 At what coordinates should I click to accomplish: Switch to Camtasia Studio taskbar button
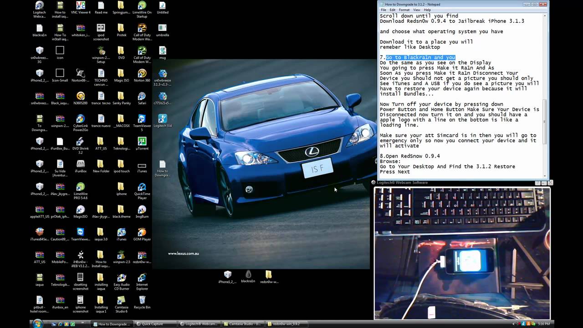point(244,324)
